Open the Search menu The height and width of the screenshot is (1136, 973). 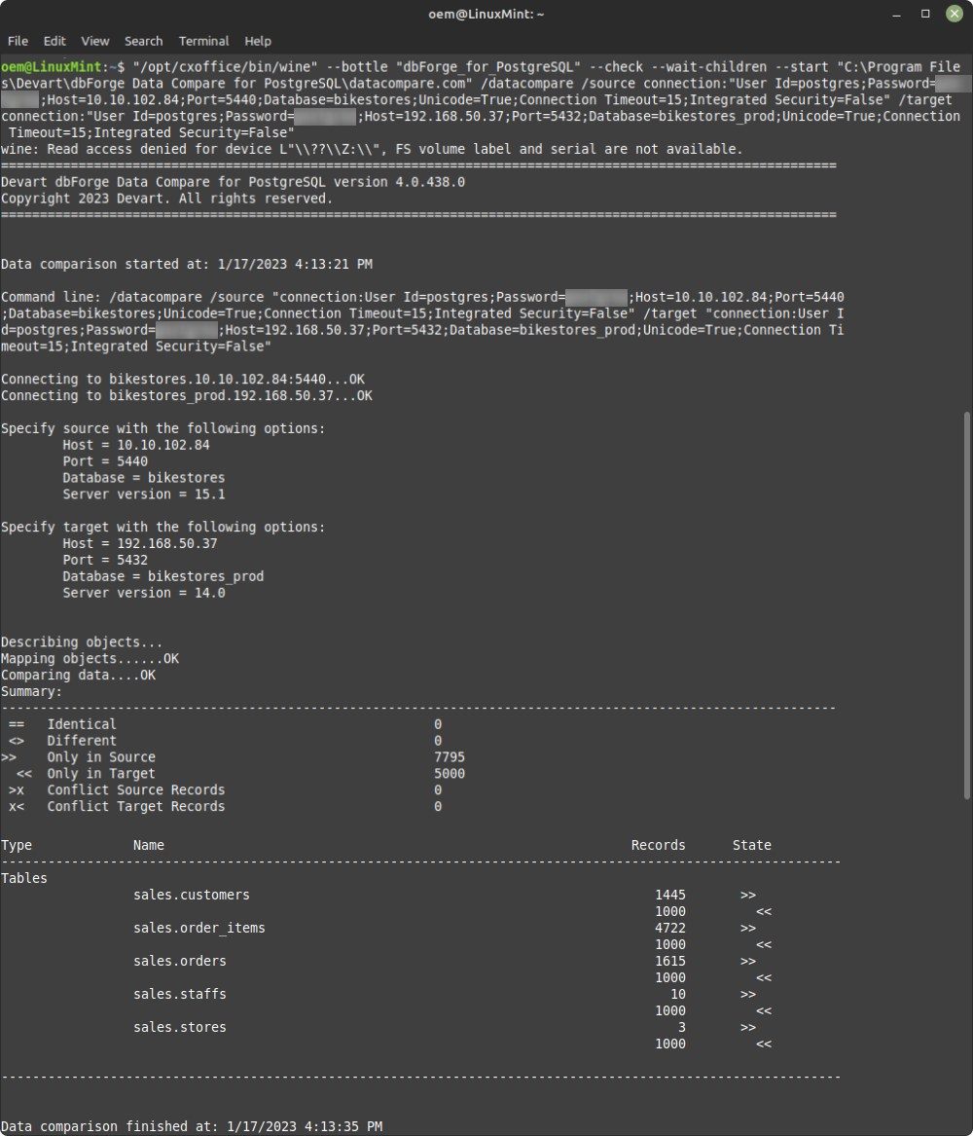coord(143,41)
